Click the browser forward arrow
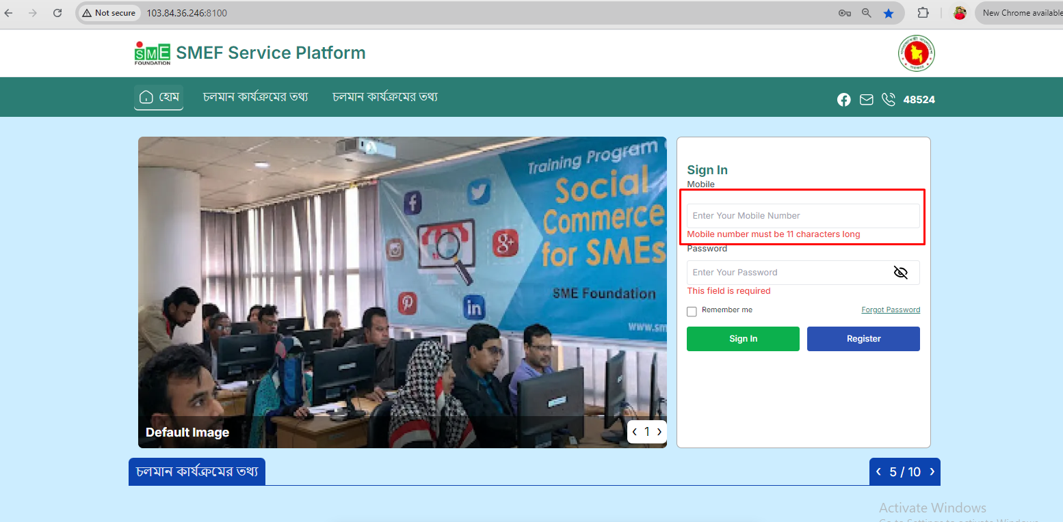Image resolution: width=1063 pixels, height=522 pixels. (32, 13)
